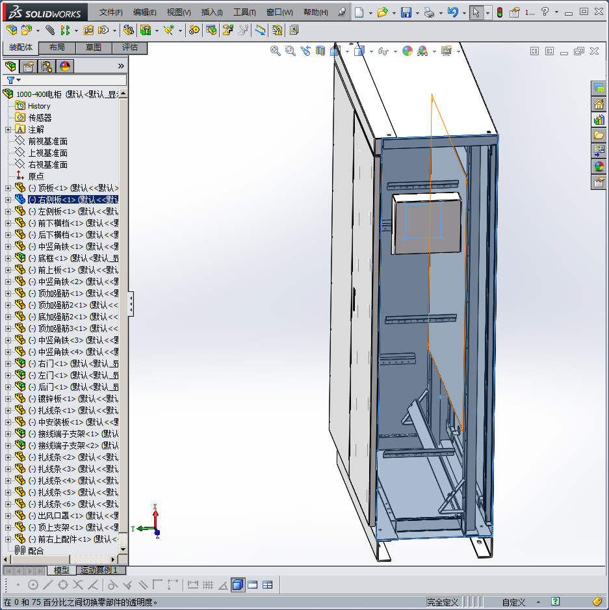Switch to the 评估 tab
609x610 pixels.
130,47
